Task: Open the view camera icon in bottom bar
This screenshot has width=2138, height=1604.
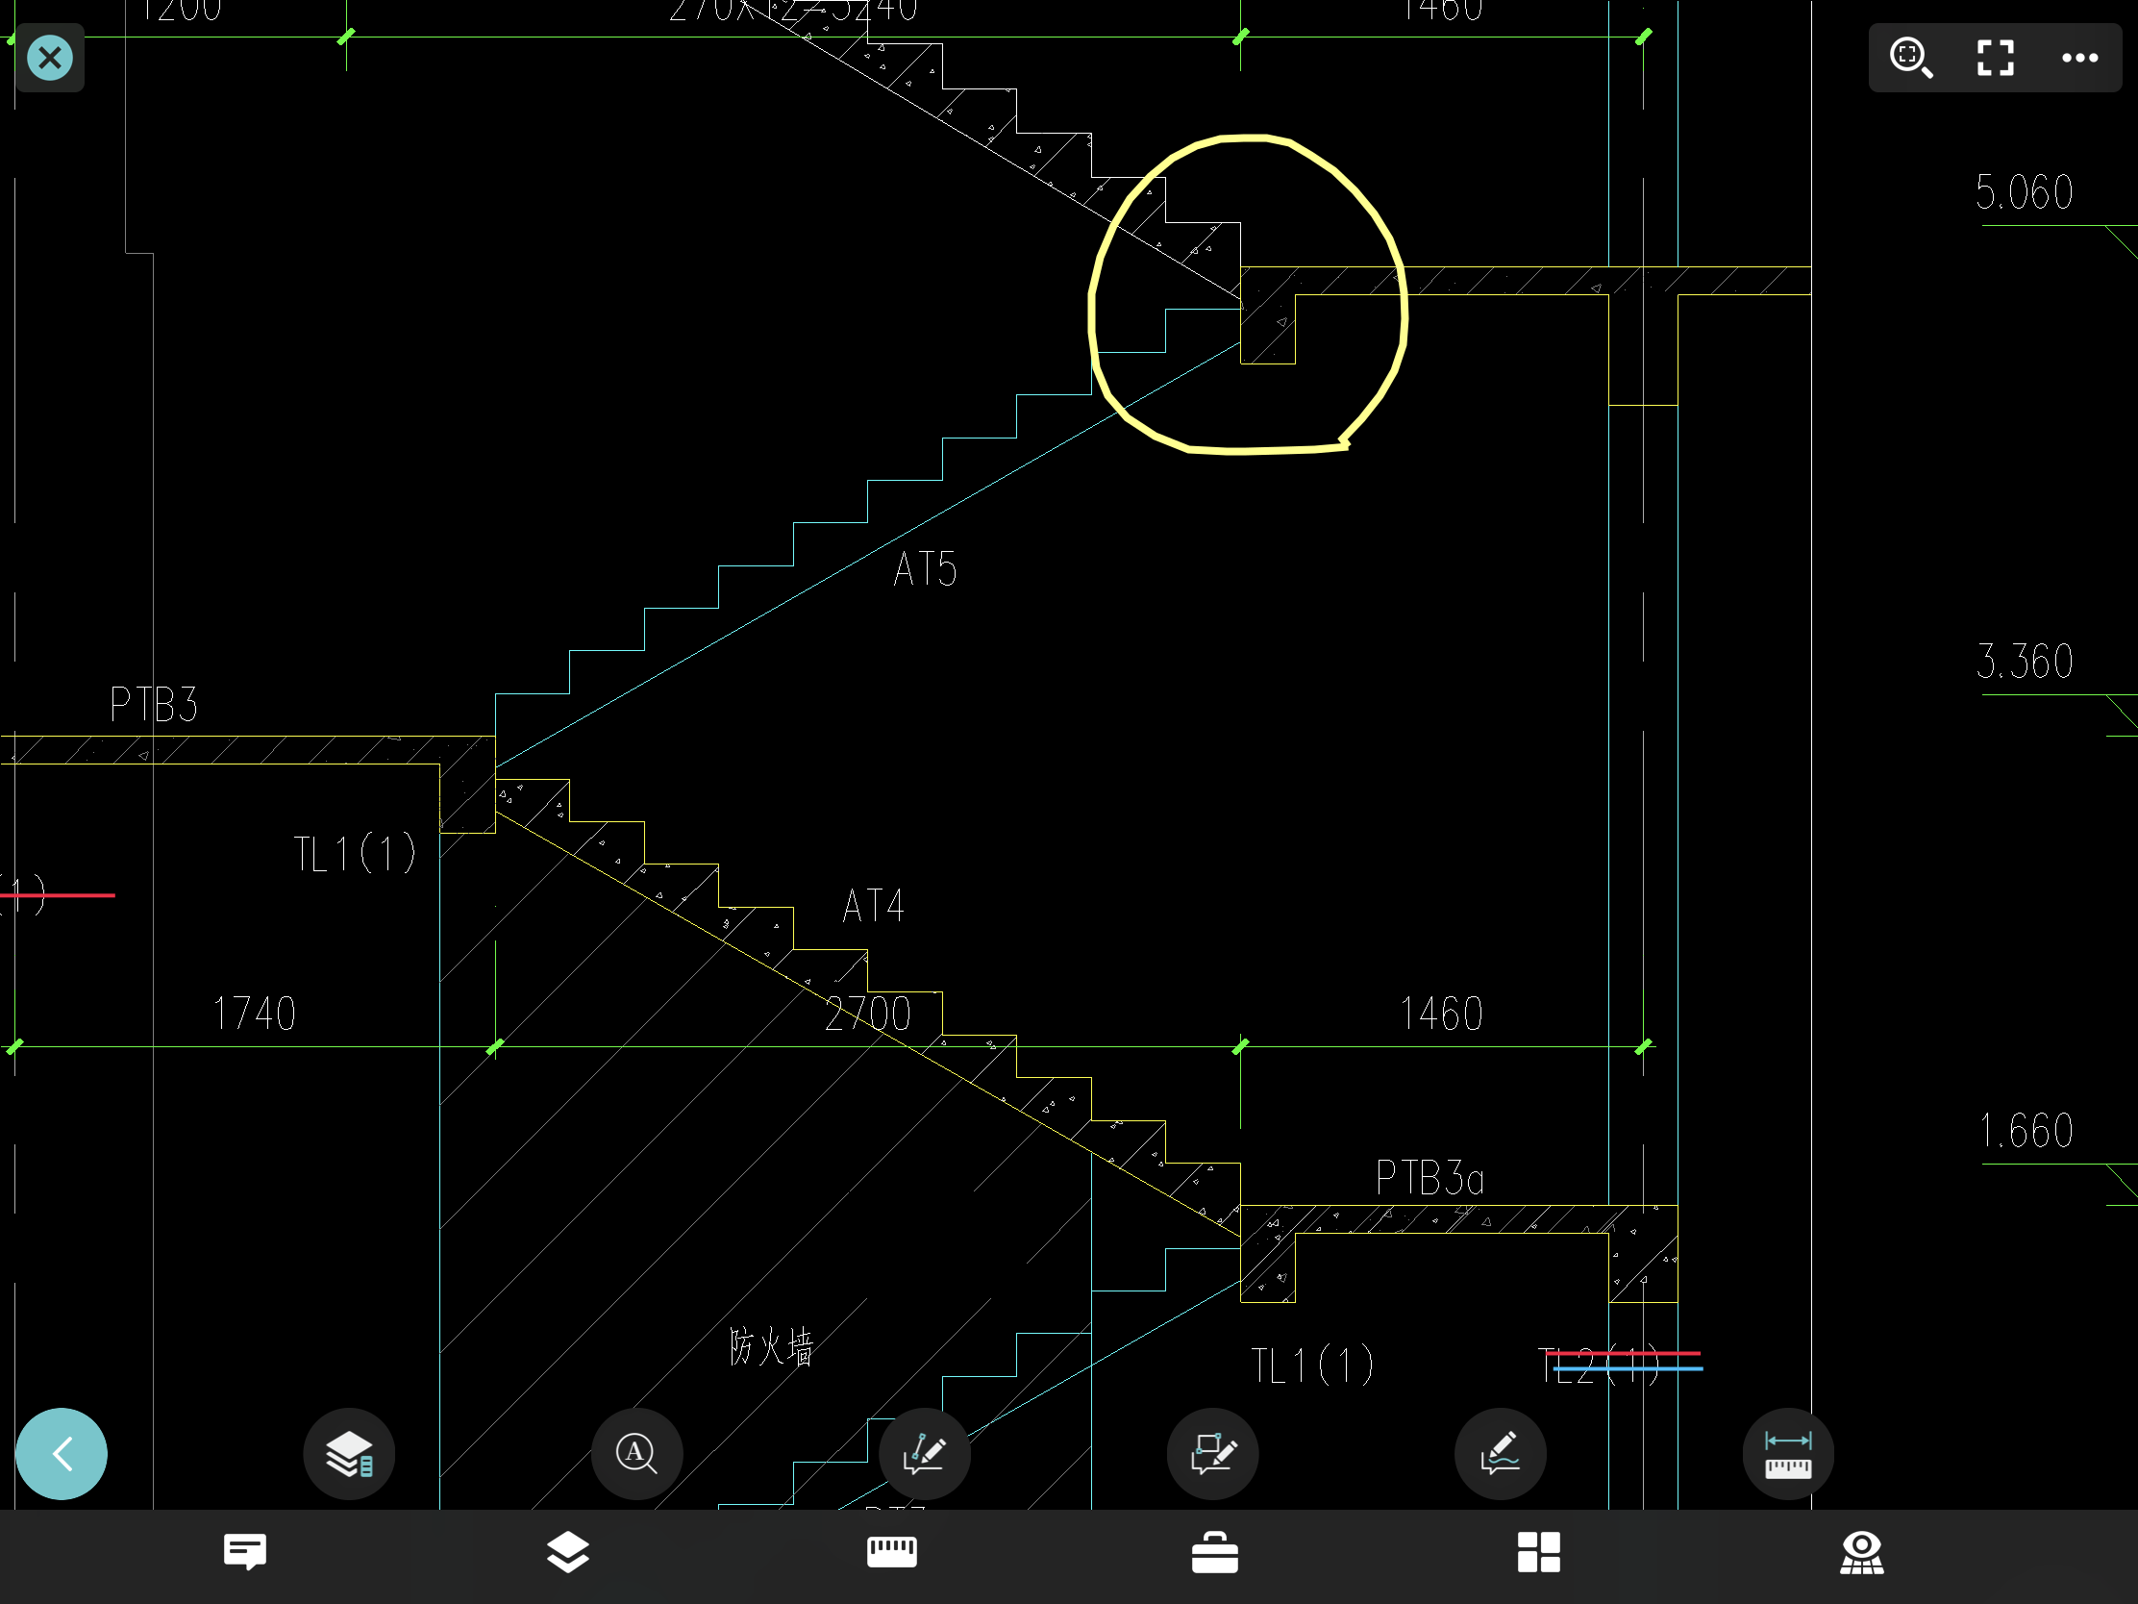Action: pos(1861,1552)
